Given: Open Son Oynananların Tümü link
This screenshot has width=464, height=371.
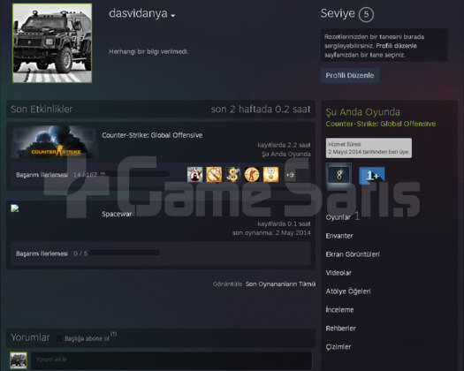Looking at the screenshot, I should pyautogui.click(x=280, y=284).
